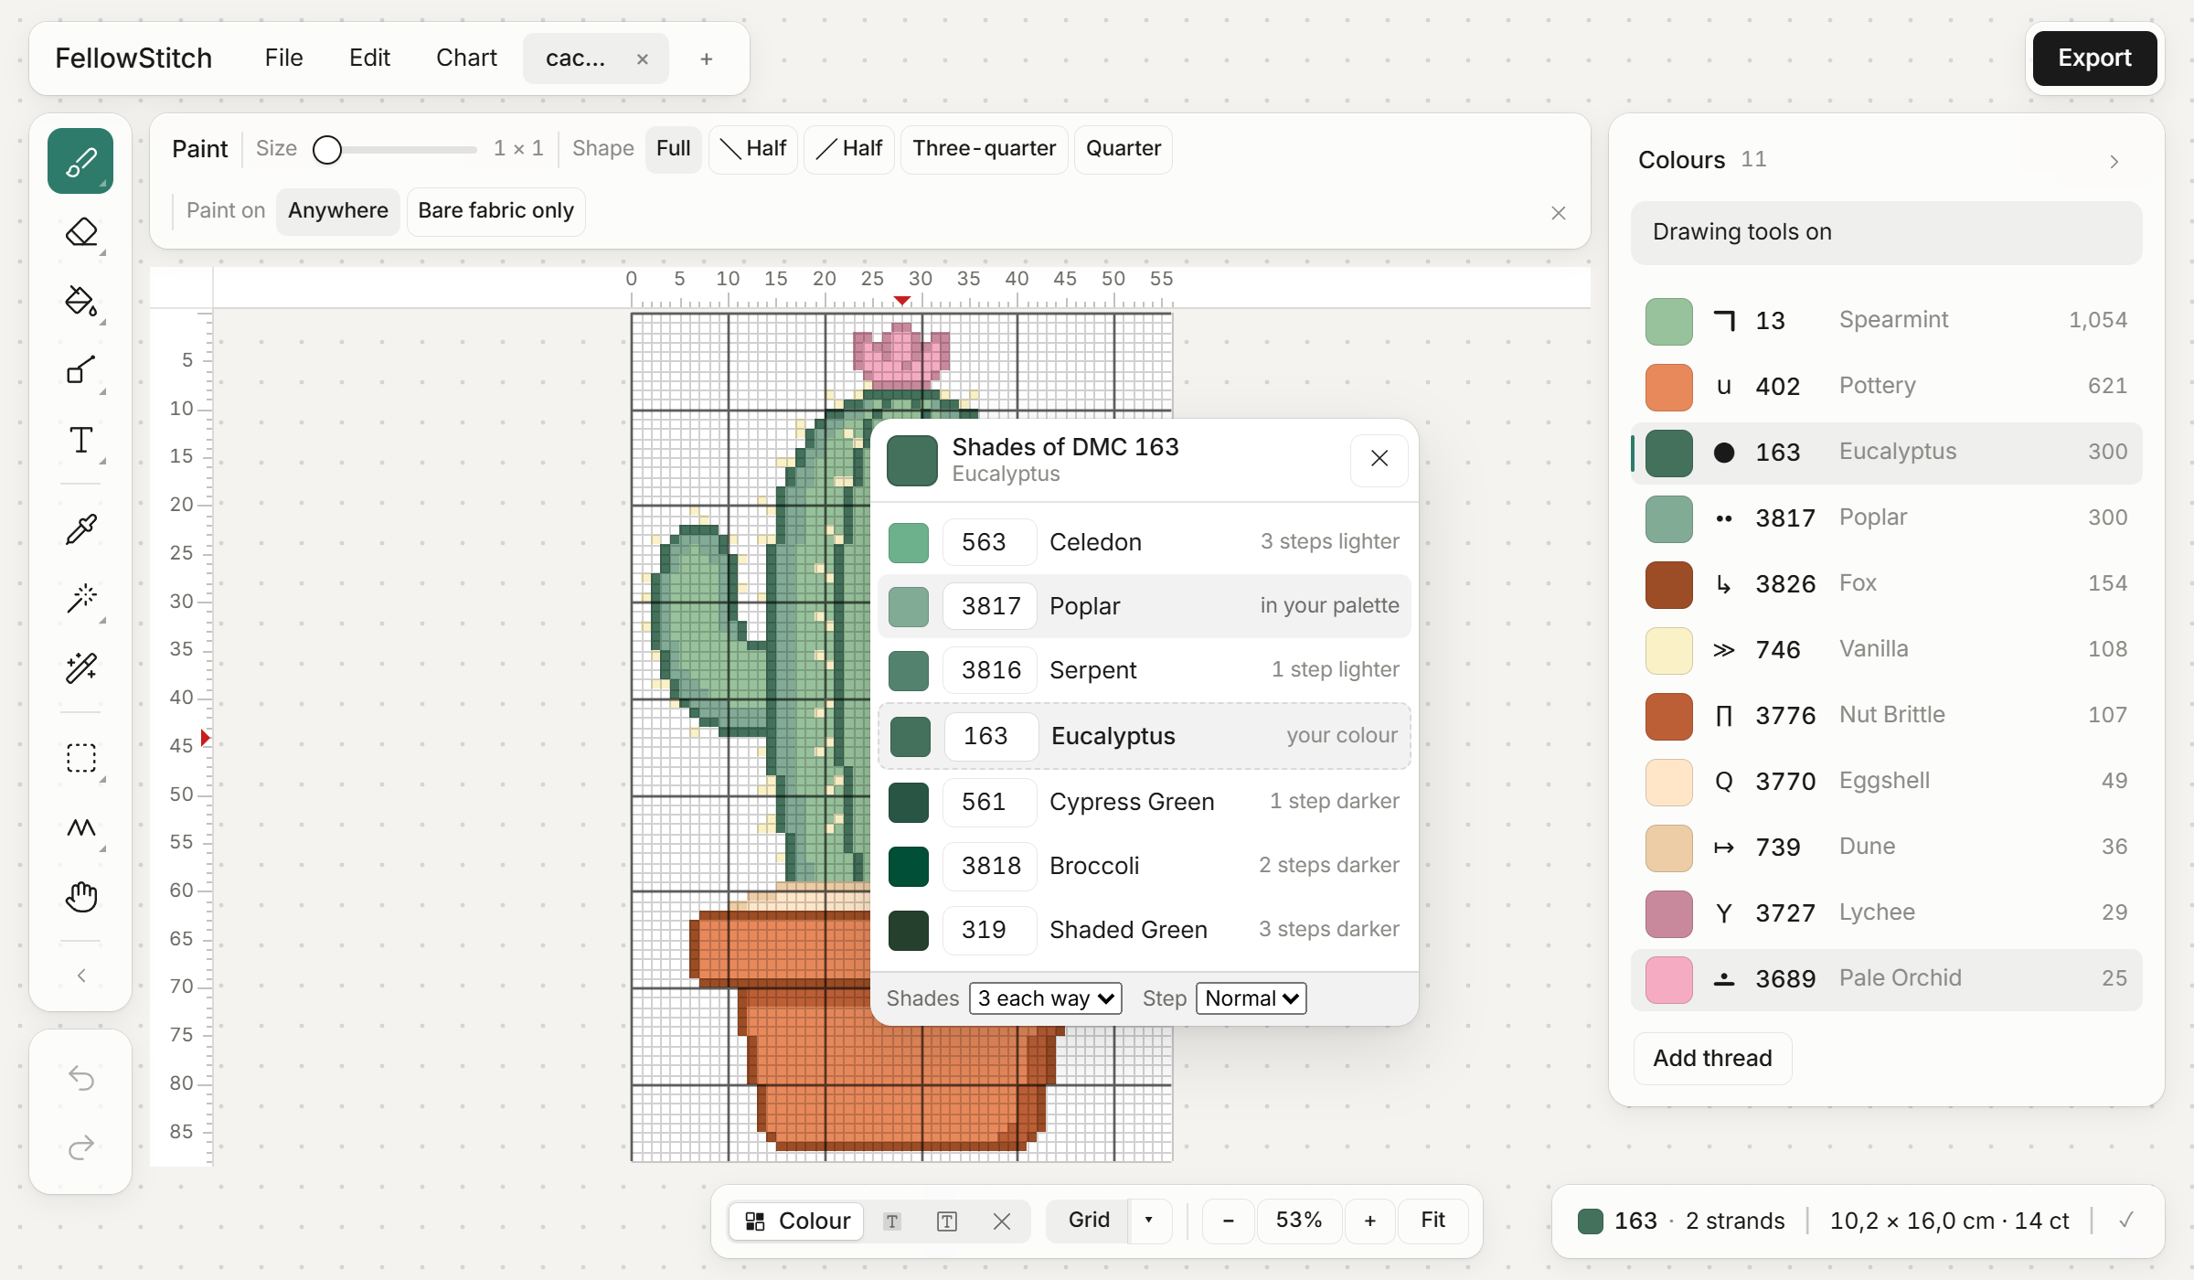Select the Paint brush tool
This screenshot has width=2194, height=1280.
(x=80, y=162)
